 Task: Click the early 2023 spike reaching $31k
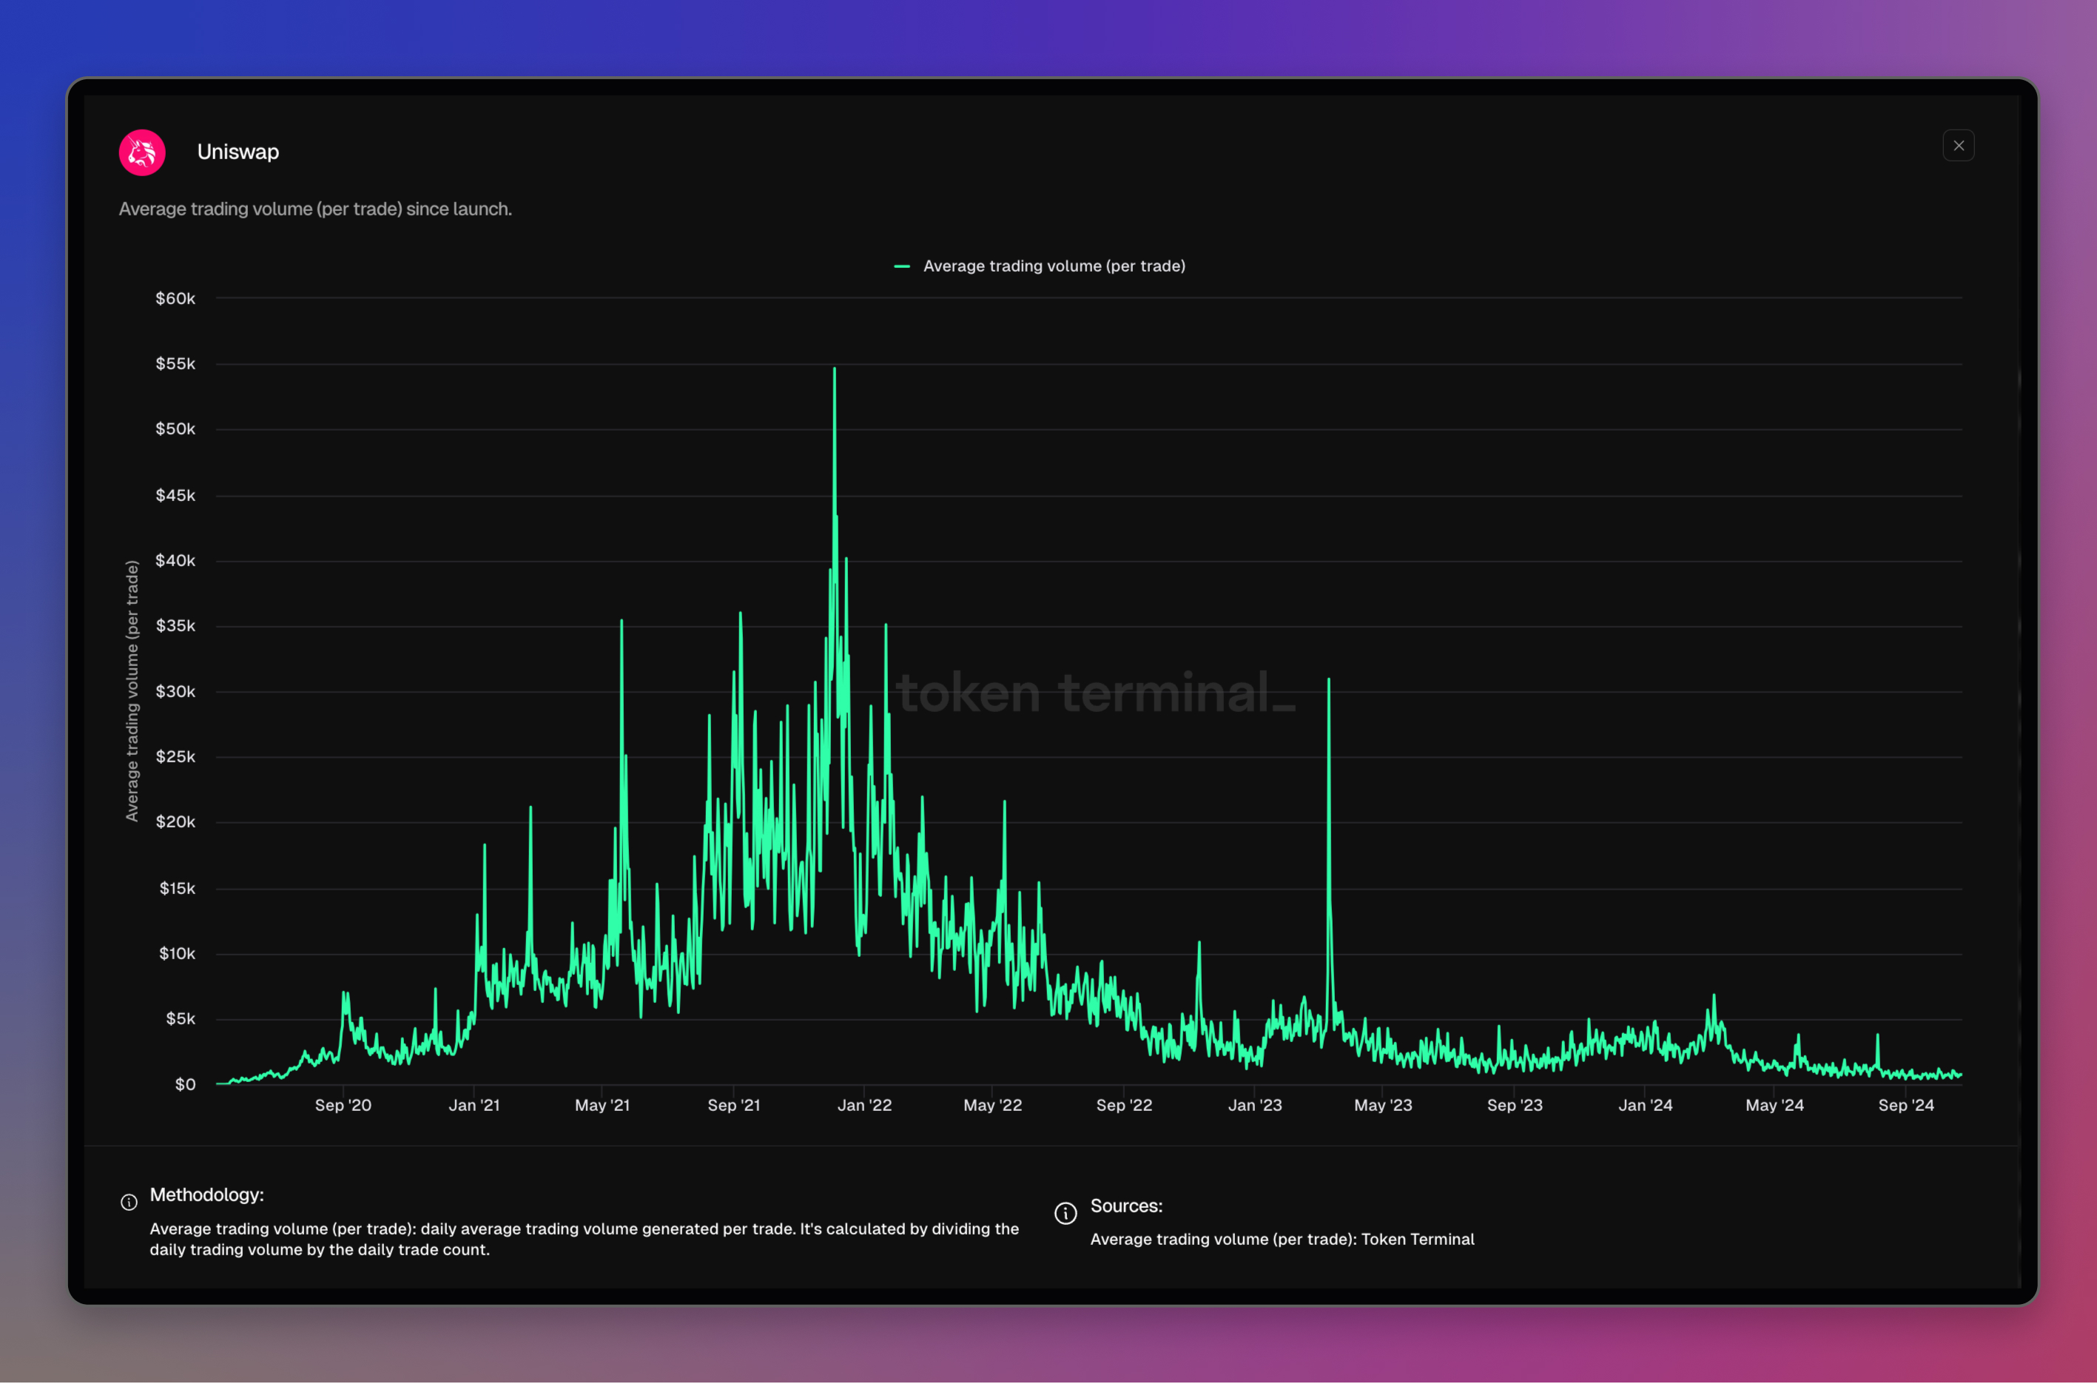coord(1329,679)
